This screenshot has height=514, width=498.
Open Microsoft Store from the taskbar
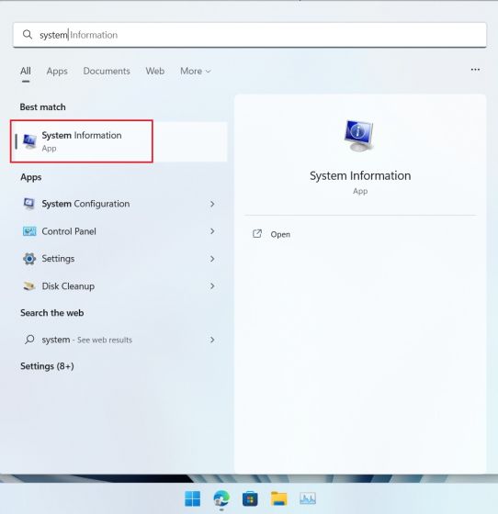[x=250, y=499]
